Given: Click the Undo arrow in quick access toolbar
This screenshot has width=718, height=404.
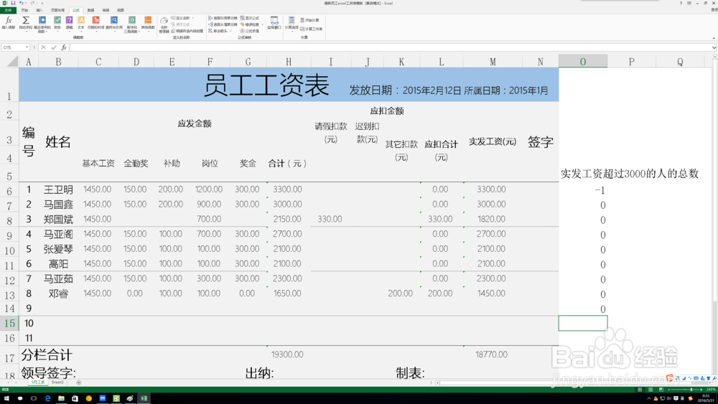Looking at the screenshot, I should tap(21, 3).
